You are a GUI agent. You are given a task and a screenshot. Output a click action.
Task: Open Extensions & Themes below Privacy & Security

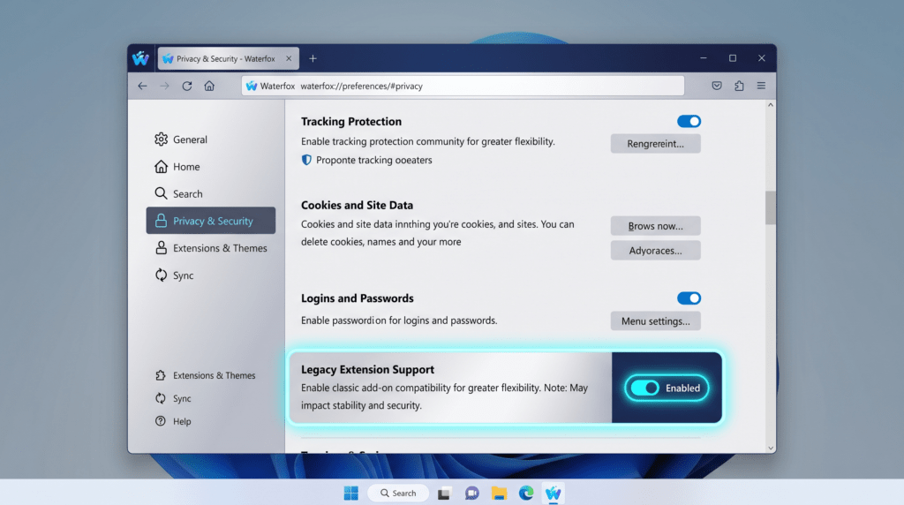pyautogui.click(x=210, y=248)
